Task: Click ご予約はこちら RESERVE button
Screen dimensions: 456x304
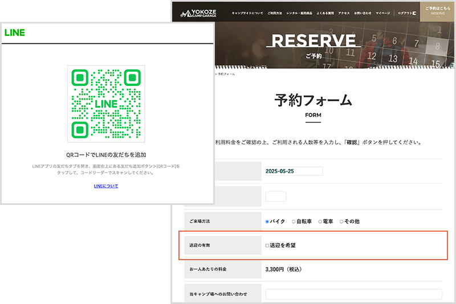Action: click(438, 11)
